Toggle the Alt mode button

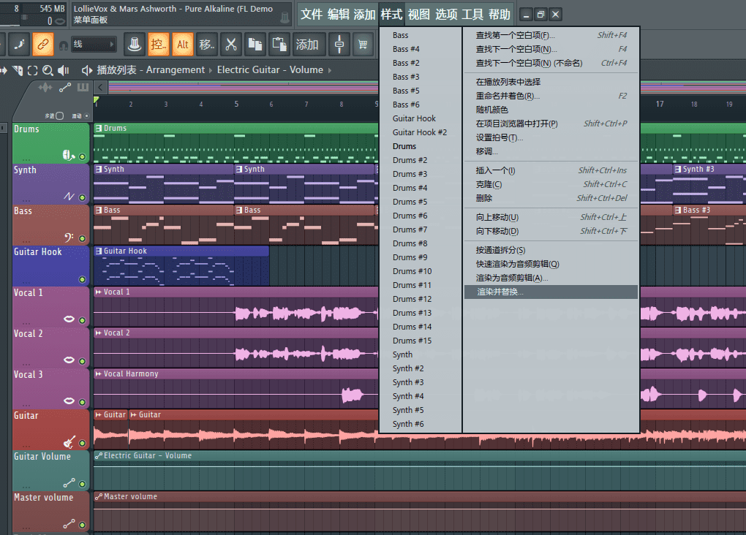point(183,45)
